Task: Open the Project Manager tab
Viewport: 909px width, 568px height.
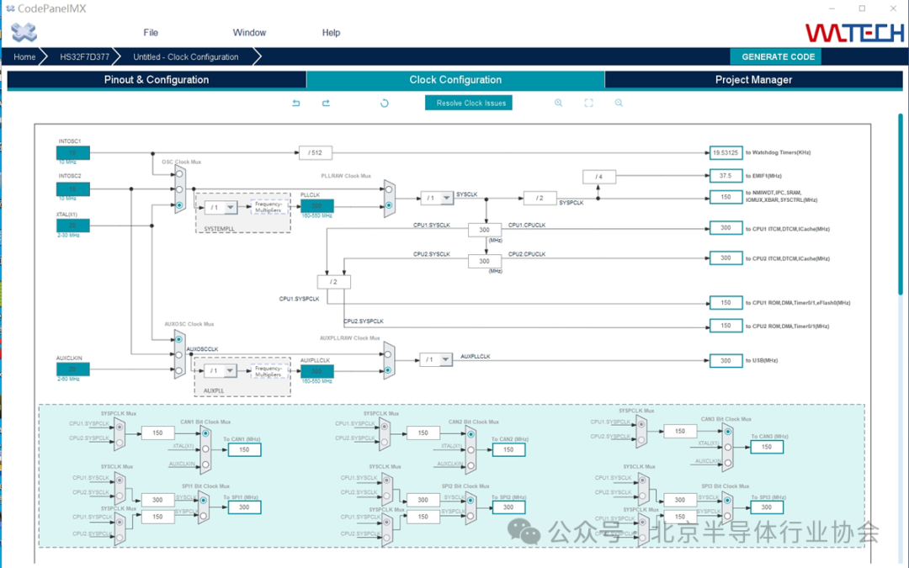Action: click(x=753, y=80)
